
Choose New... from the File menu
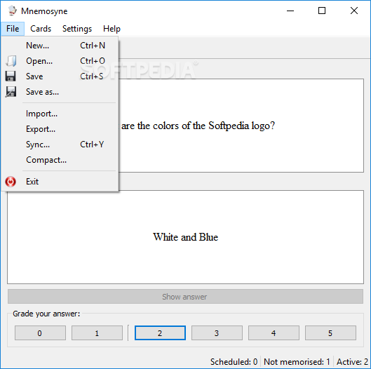60,46
